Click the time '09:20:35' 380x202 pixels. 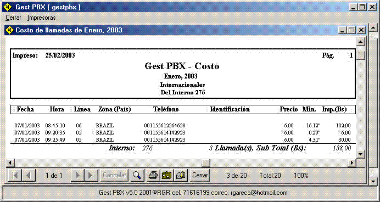(x=55, y=133)
